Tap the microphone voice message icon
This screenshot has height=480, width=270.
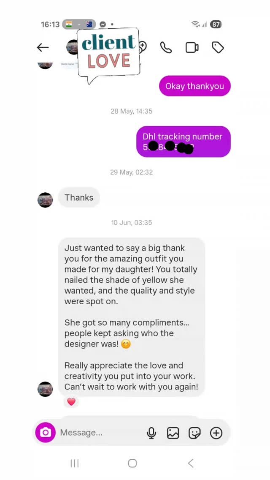point(151,433)
